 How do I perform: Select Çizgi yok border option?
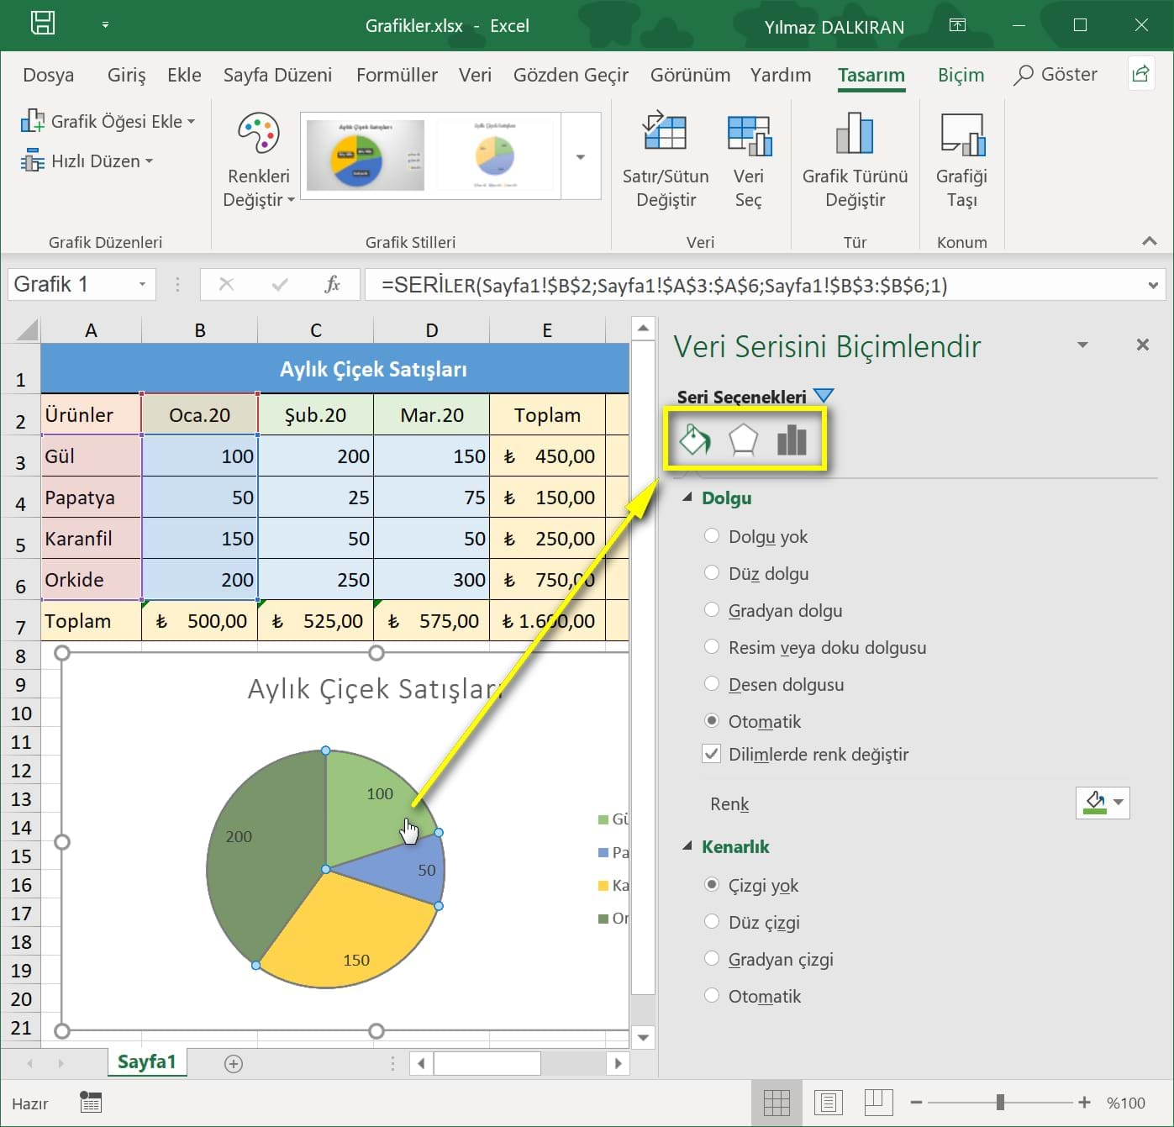point(712,884)
